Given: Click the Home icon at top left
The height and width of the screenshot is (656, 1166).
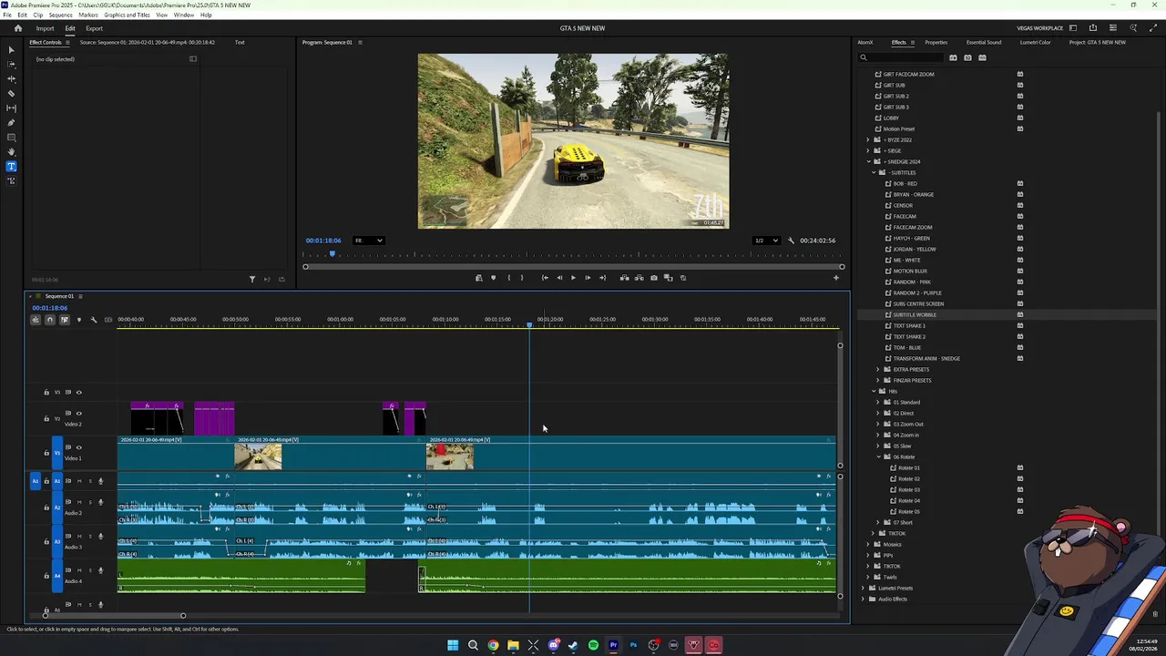Looking at the screenshot, I should pyautogui.click(x=17, y=28).
